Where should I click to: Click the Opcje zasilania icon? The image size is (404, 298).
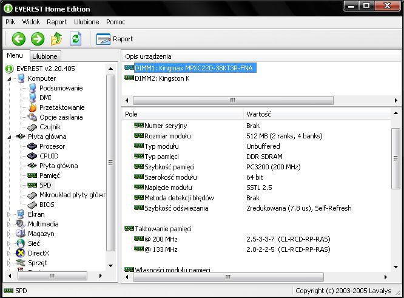pyautogui.click(x=33, y=117)
